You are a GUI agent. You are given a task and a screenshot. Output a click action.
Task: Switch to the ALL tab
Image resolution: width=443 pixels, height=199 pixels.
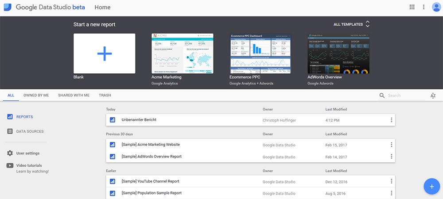point(11,95)
